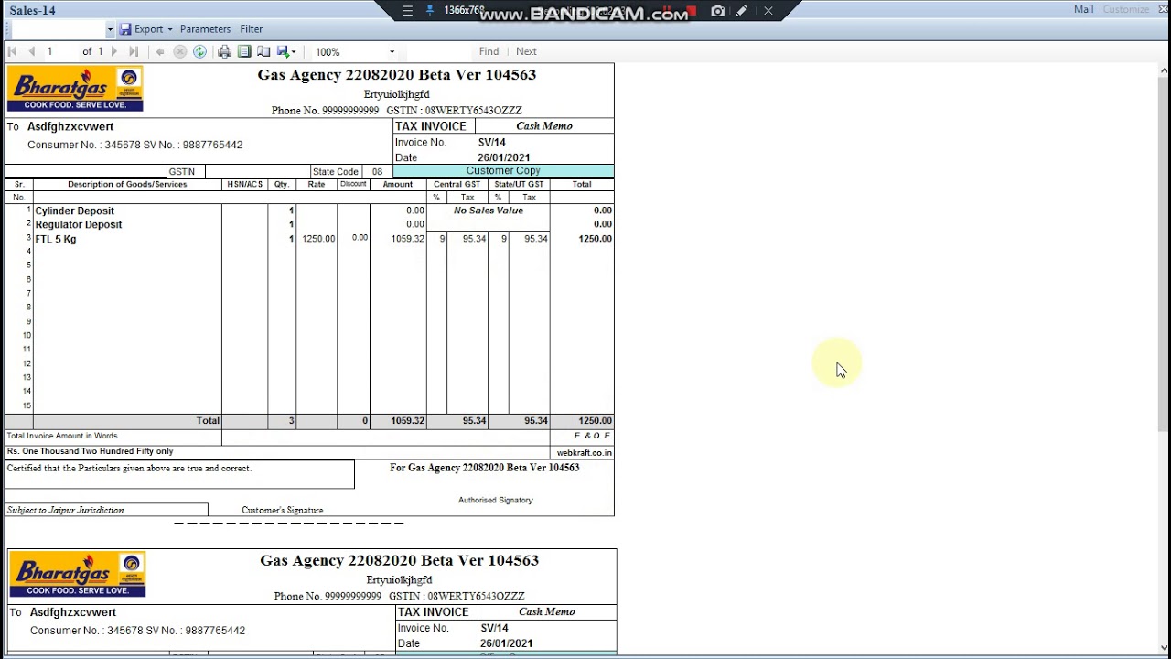Open the page setup icon
This screenshot has width=1171, height=659.
coord(263,52)
